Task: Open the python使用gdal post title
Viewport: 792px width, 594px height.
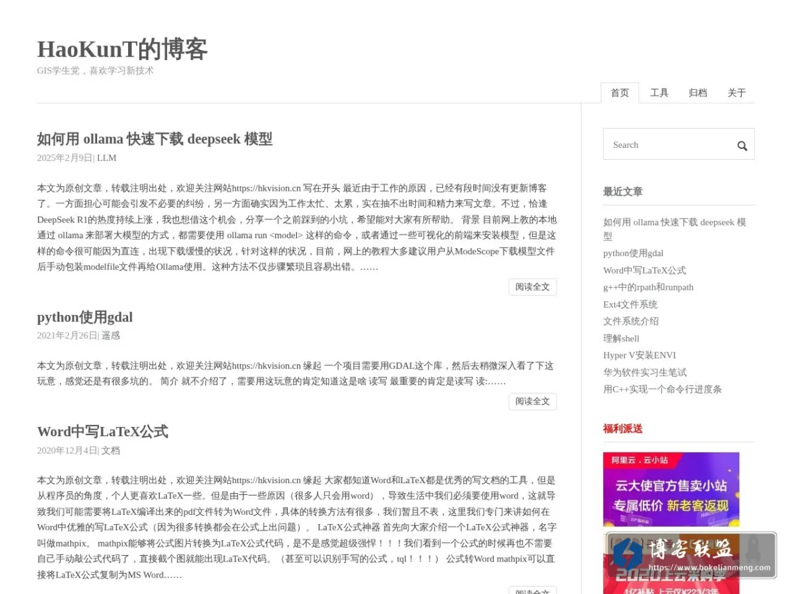Action: [84, 317]
